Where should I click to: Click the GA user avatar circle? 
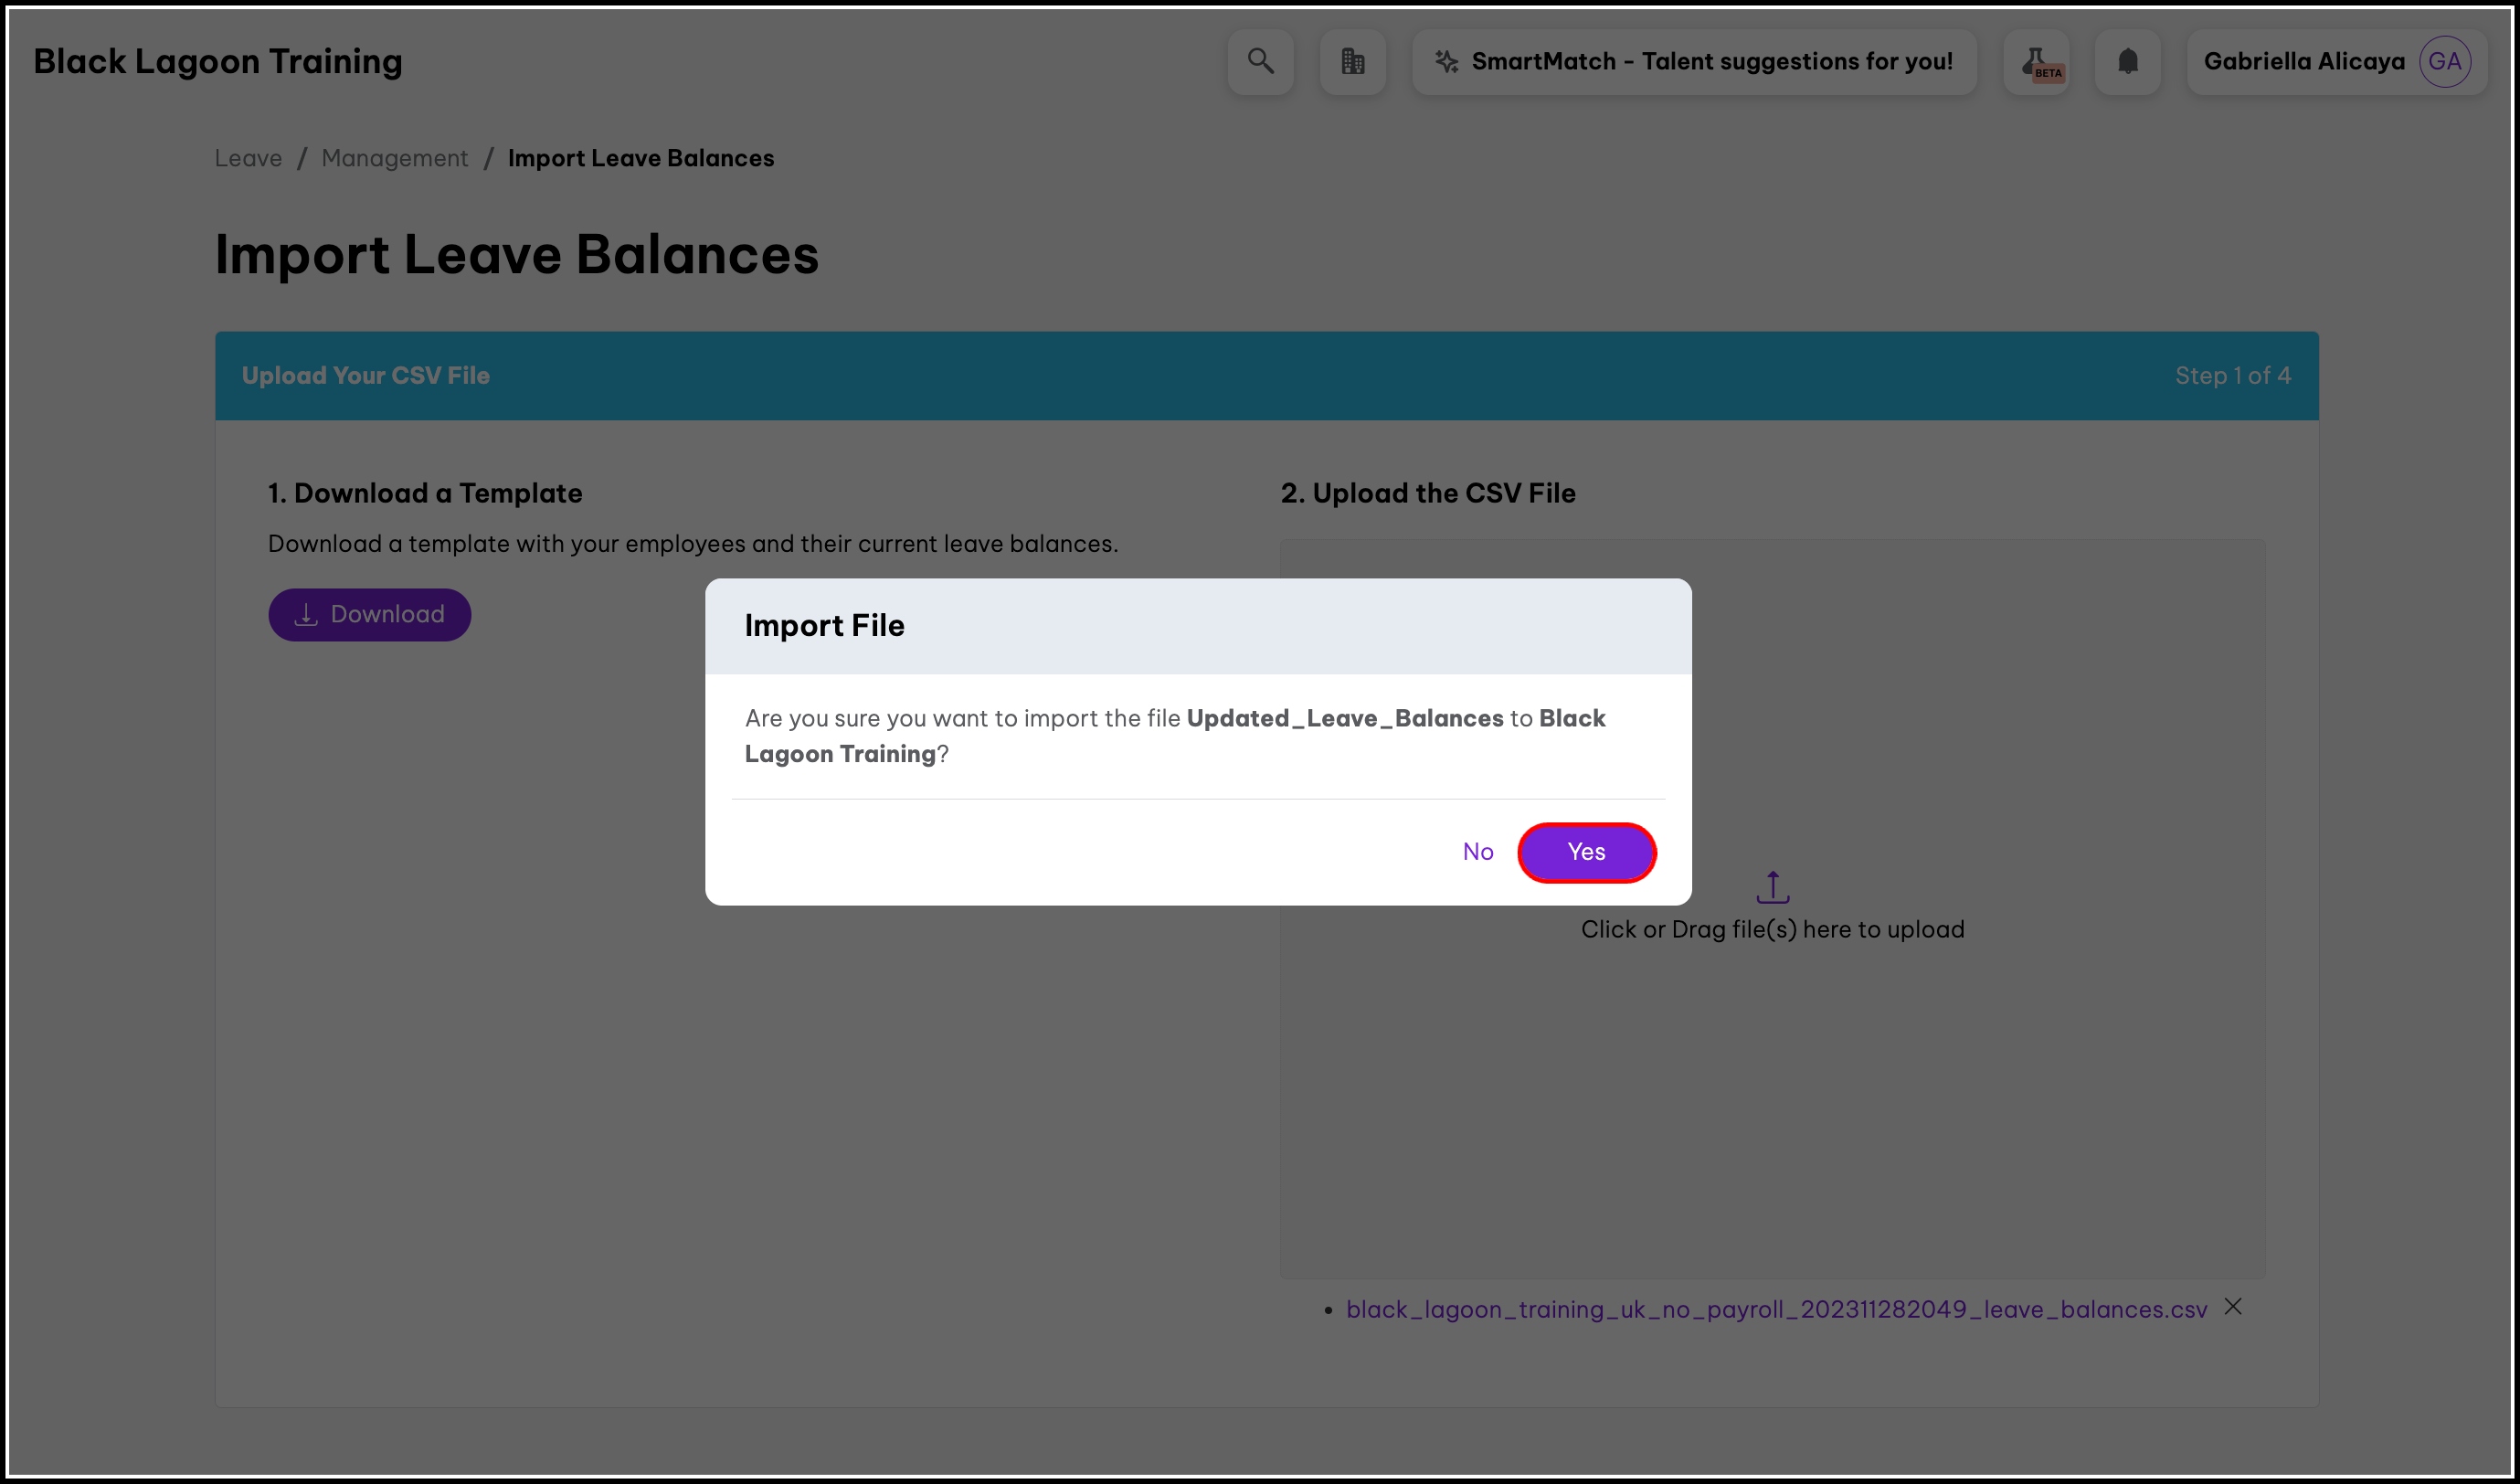(2444, 62)
